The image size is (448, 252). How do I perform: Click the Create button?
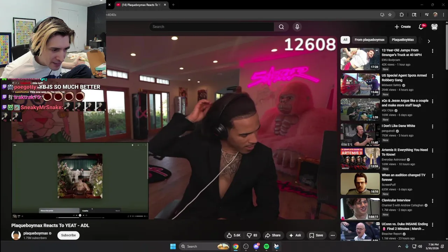[402, 27]
